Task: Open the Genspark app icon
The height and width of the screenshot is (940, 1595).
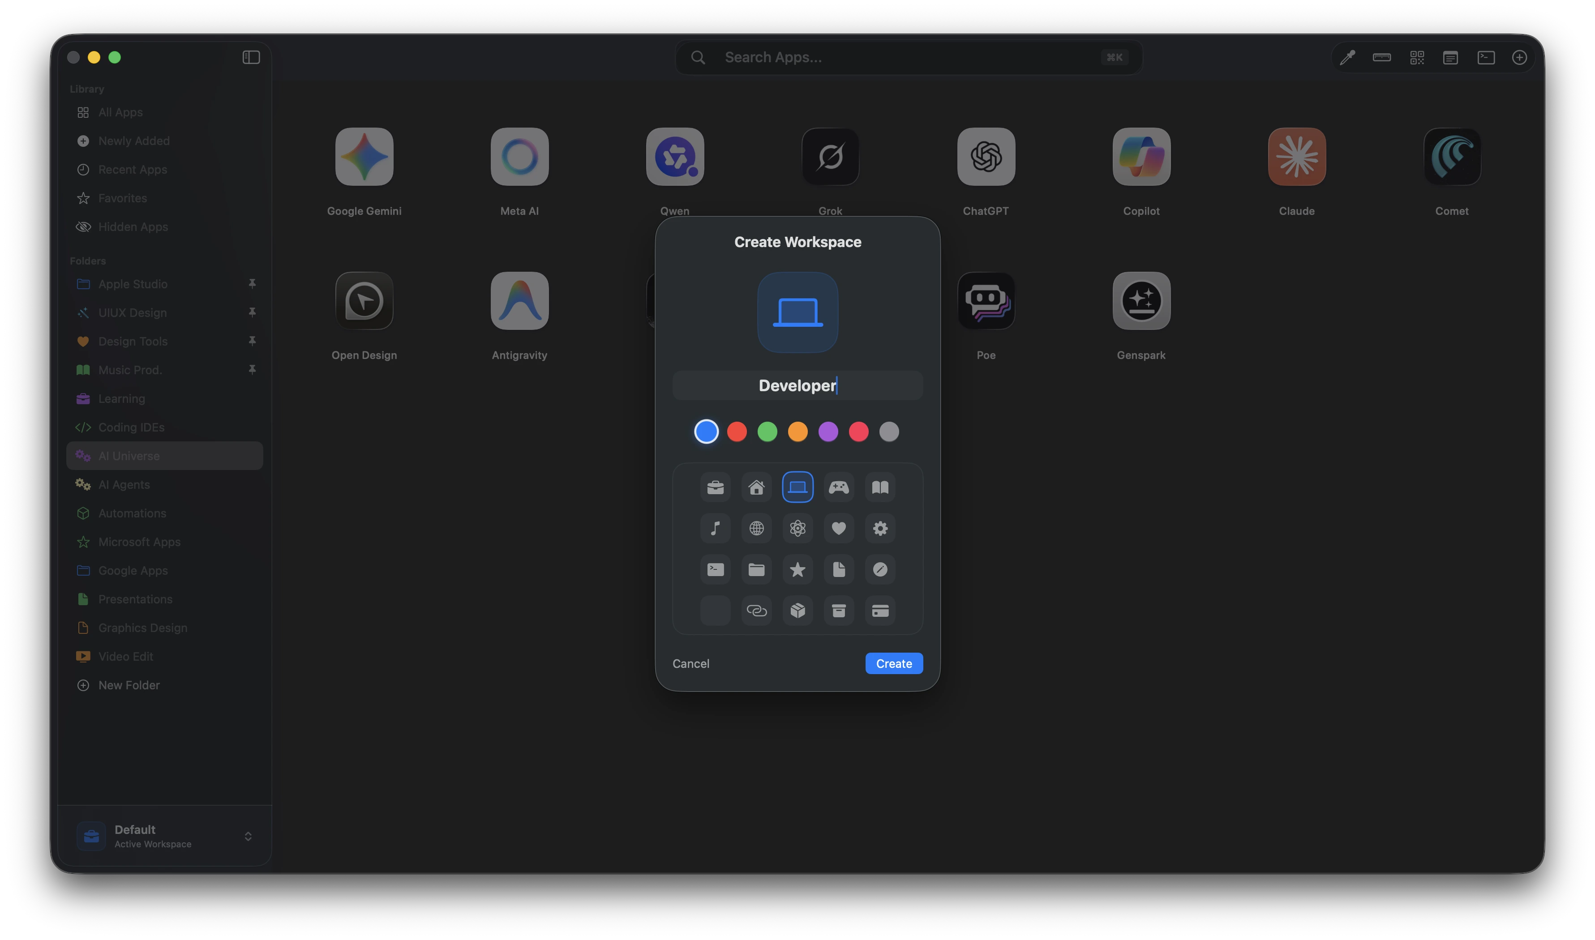Action: (1141, 301)
